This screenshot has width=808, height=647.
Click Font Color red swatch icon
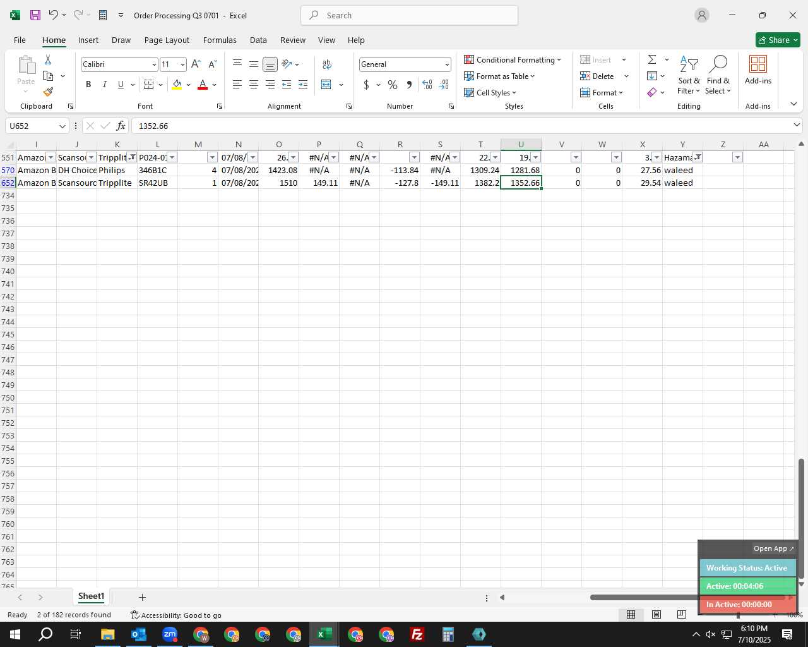203,84
